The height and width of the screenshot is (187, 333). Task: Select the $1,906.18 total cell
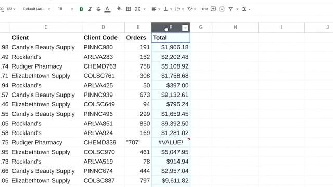point(171,47)
